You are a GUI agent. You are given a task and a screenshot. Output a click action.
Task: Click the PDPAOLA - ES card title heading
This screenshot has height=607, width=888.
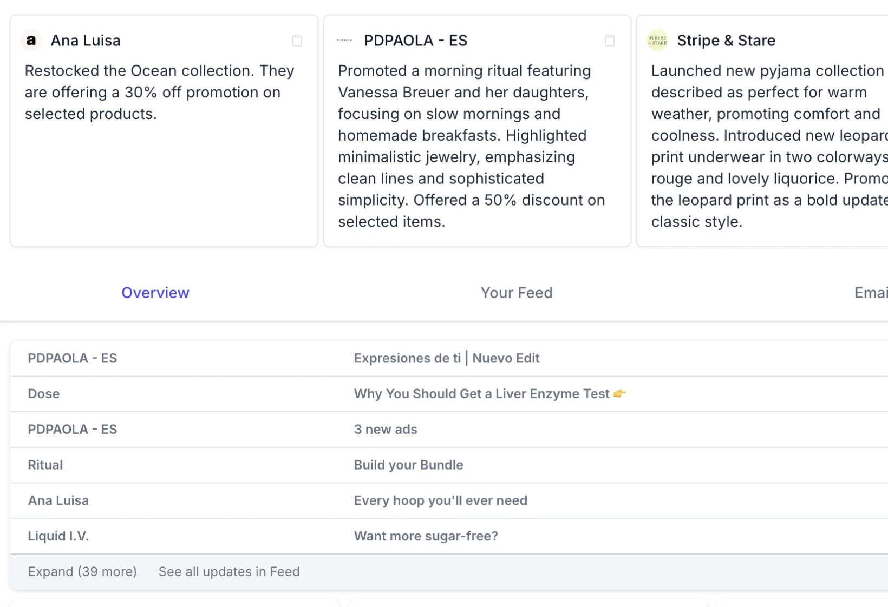415,41
